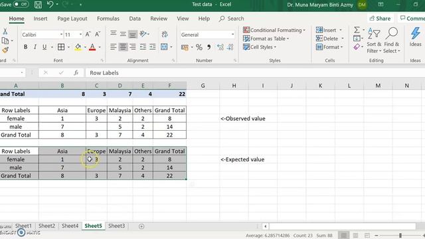Add a new sheet with plus icon
This screenshot has width=425, height=239.
(141, 226)
